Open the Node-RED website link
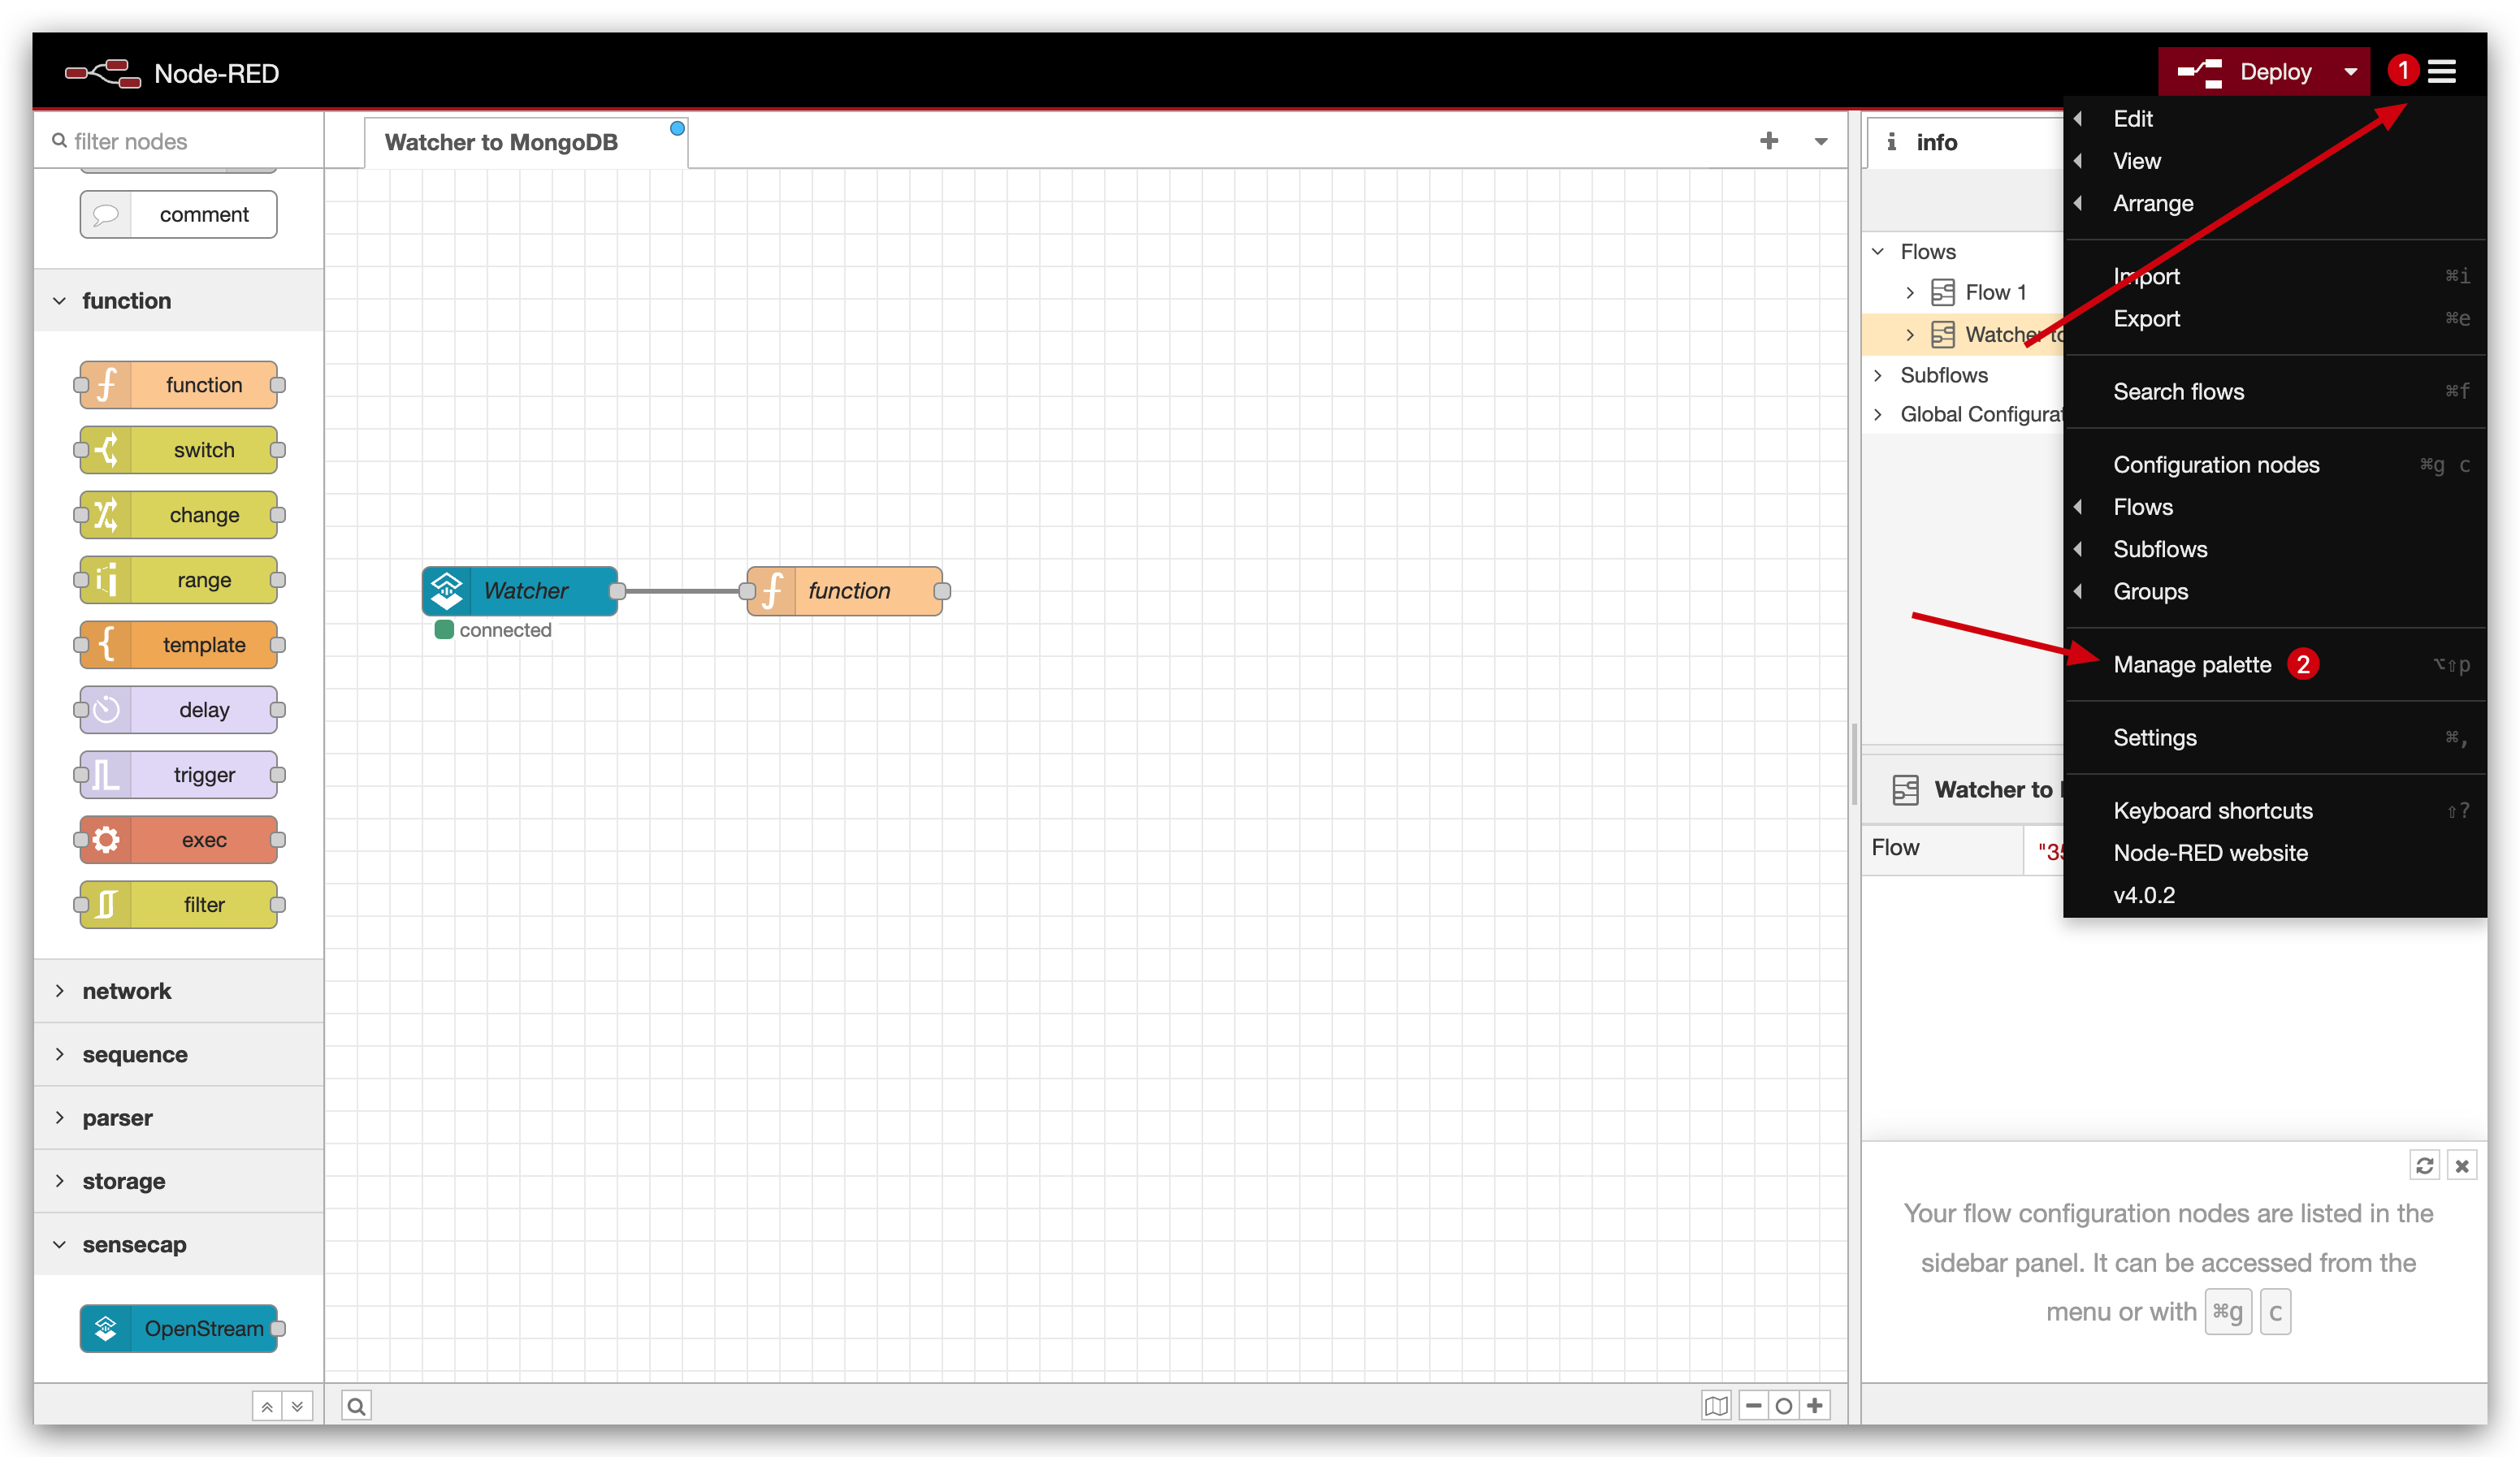The image size is (2520, 1457). tap(2275, 853)
